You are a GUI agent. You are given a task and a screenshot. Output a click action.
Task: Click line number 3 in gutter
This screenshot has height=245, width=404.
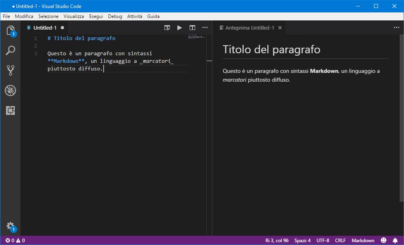point(36,53)
